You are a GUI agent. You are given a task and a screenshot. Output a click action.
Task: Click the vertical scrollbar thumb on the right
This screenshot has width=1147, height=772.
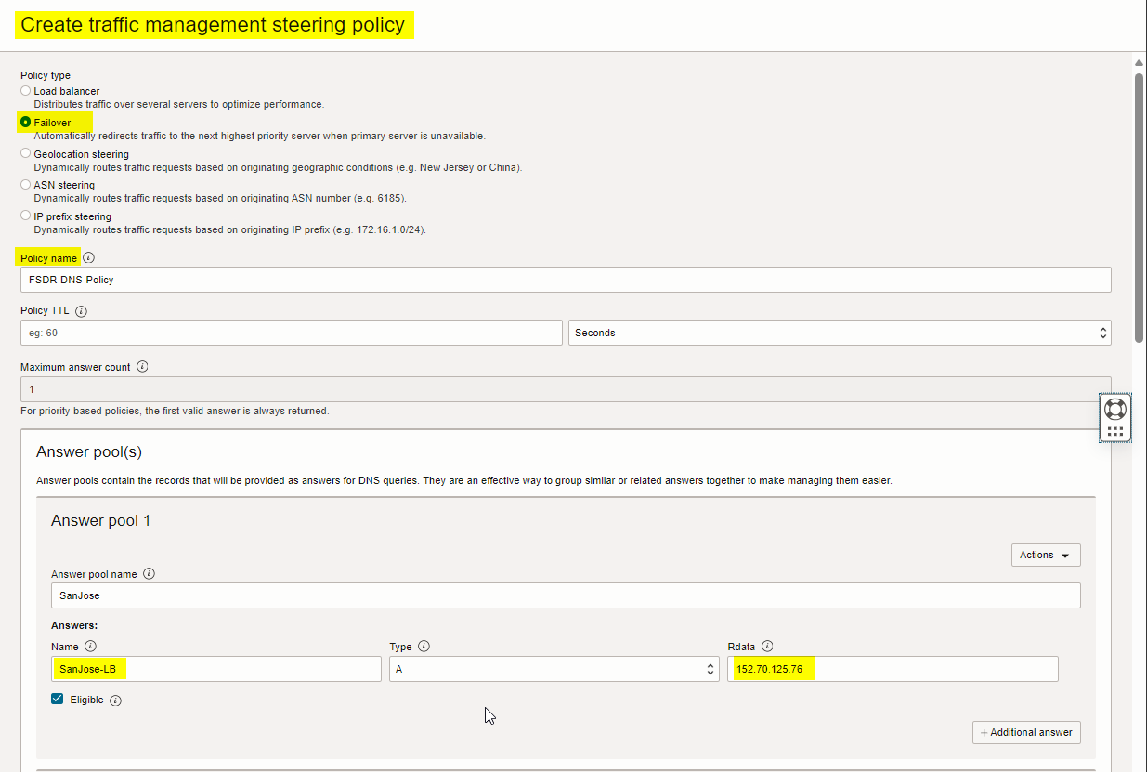[x=1139, y=209]
